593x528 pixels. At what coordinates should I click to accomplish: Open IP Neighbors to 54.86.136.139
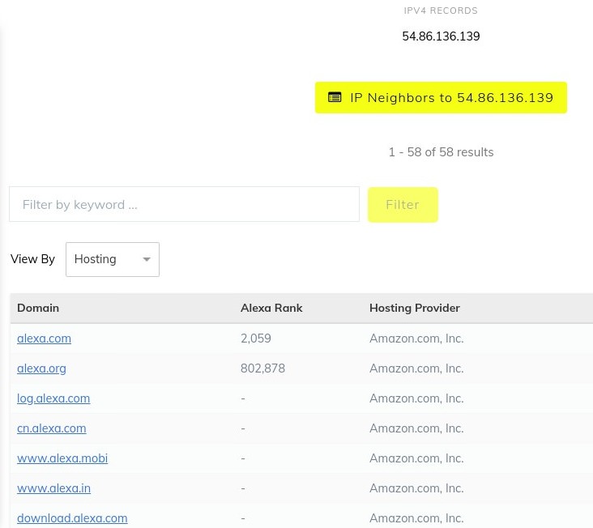tap(441, 97)
